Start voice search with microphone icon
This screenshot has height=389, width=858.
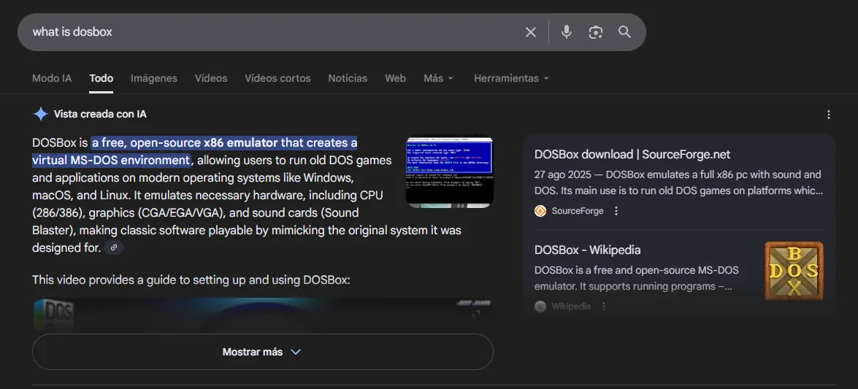[567, 32]
